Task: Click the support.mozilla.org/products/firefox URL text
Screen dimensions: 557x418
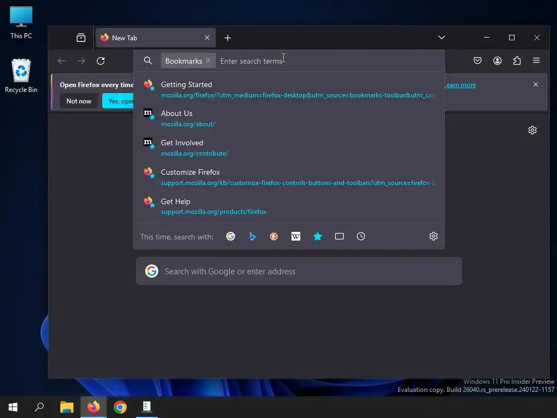Action: (x=213, y=212)
